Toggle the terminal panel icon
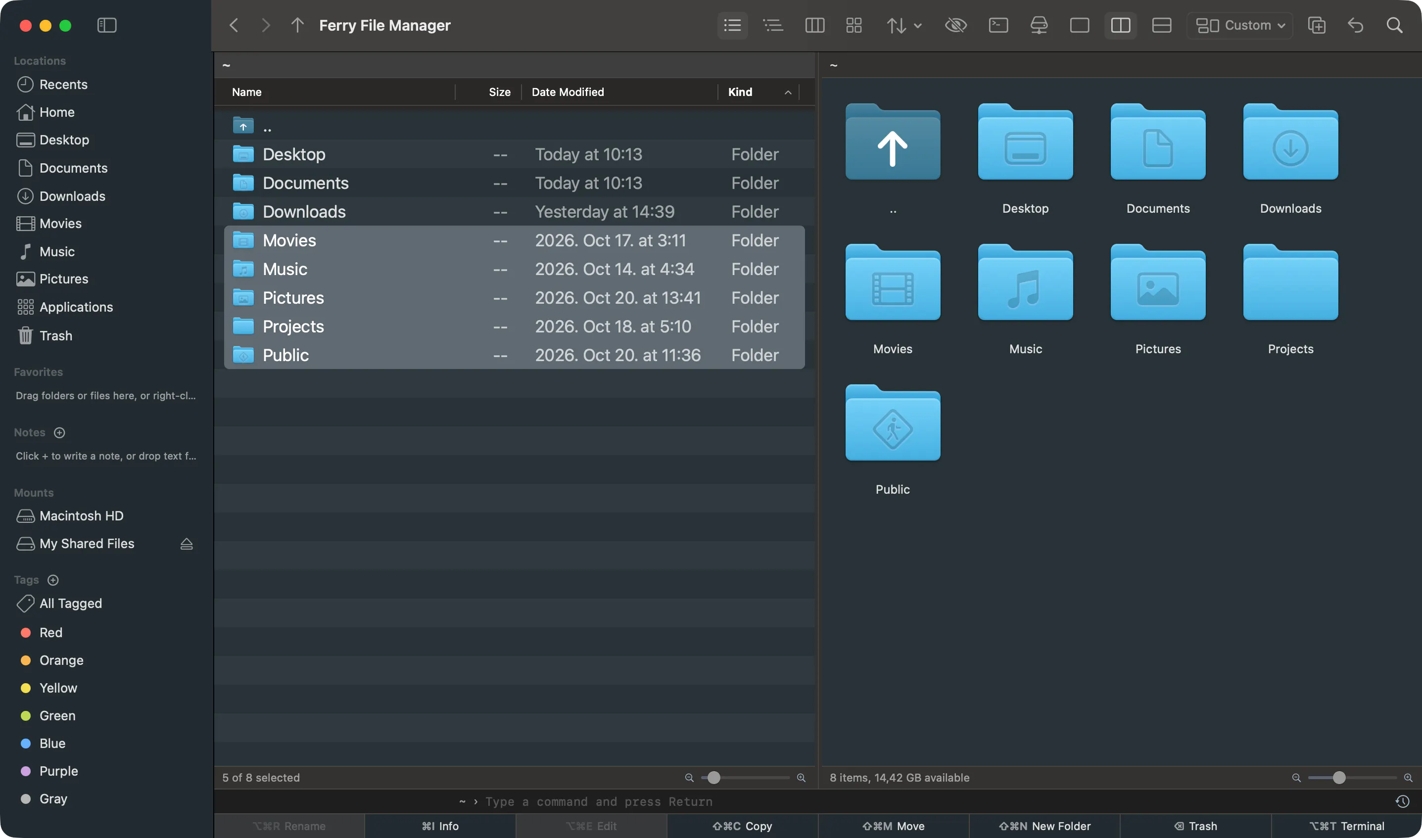Viewport: 1422px width, 838px height. tap(998, 25)
